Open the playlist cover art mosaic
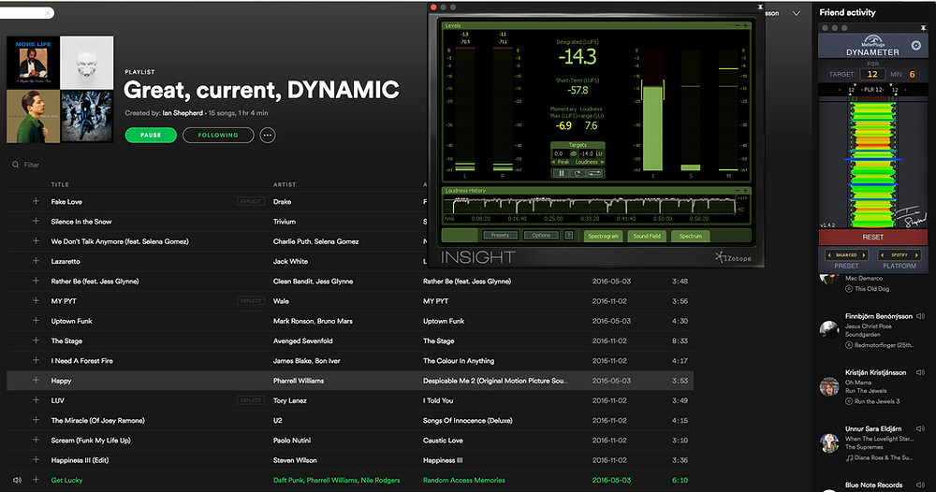Screen dimensions: 936x492 (60, 90)
